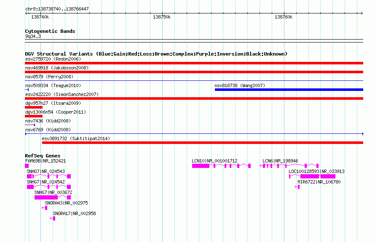Viewport: 375px width, 242px height.
Task: Select the MIR6722 gene arrow glyph
Action: point(297,187)
